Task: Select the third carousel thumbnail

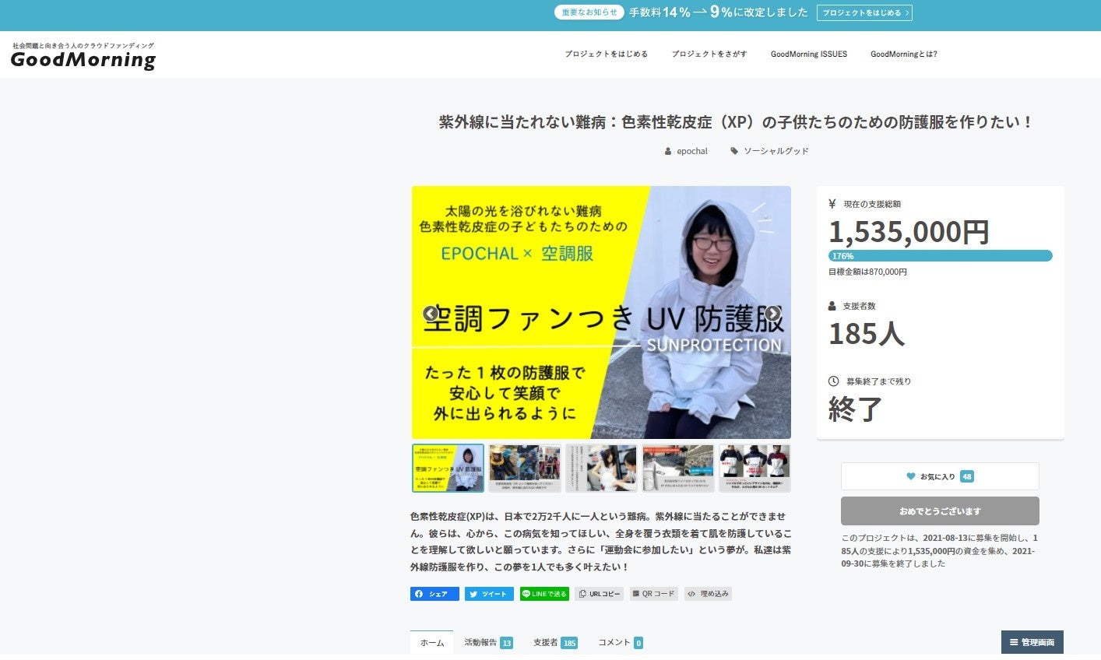Action: [601, 469]
